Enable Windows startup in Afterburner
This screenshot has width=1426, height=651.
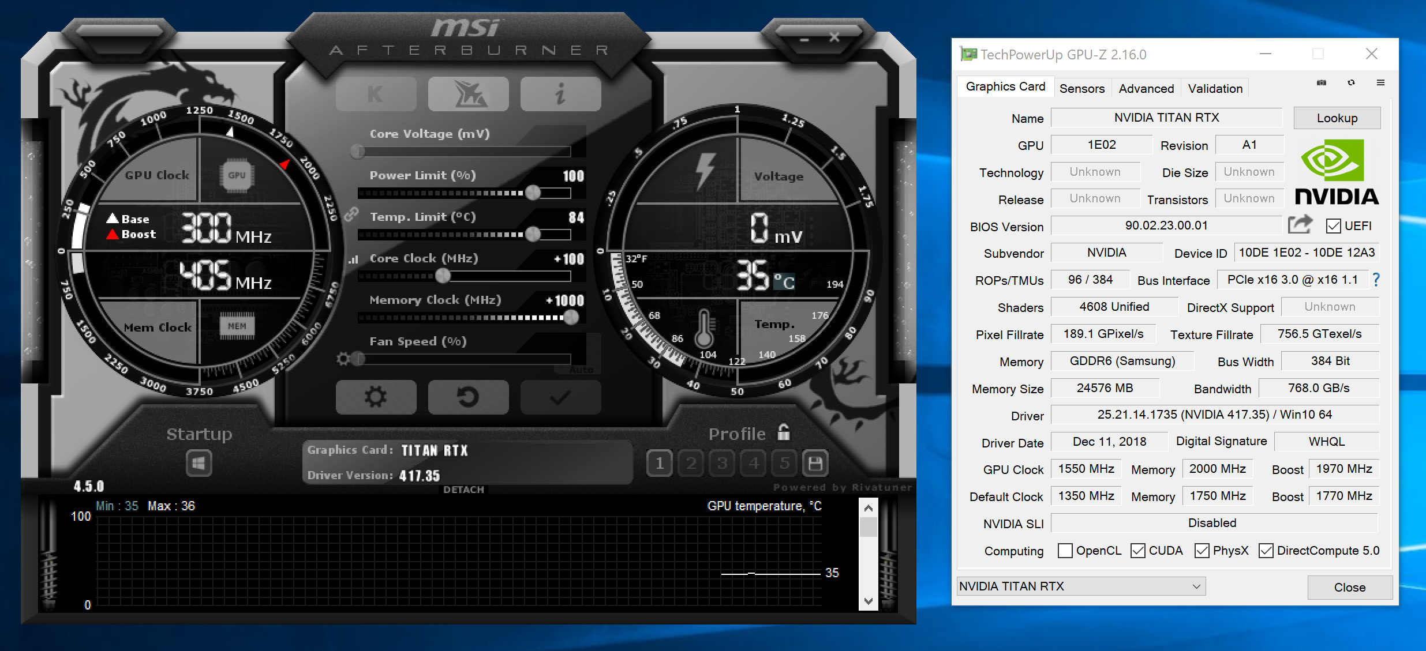point(199,463)
